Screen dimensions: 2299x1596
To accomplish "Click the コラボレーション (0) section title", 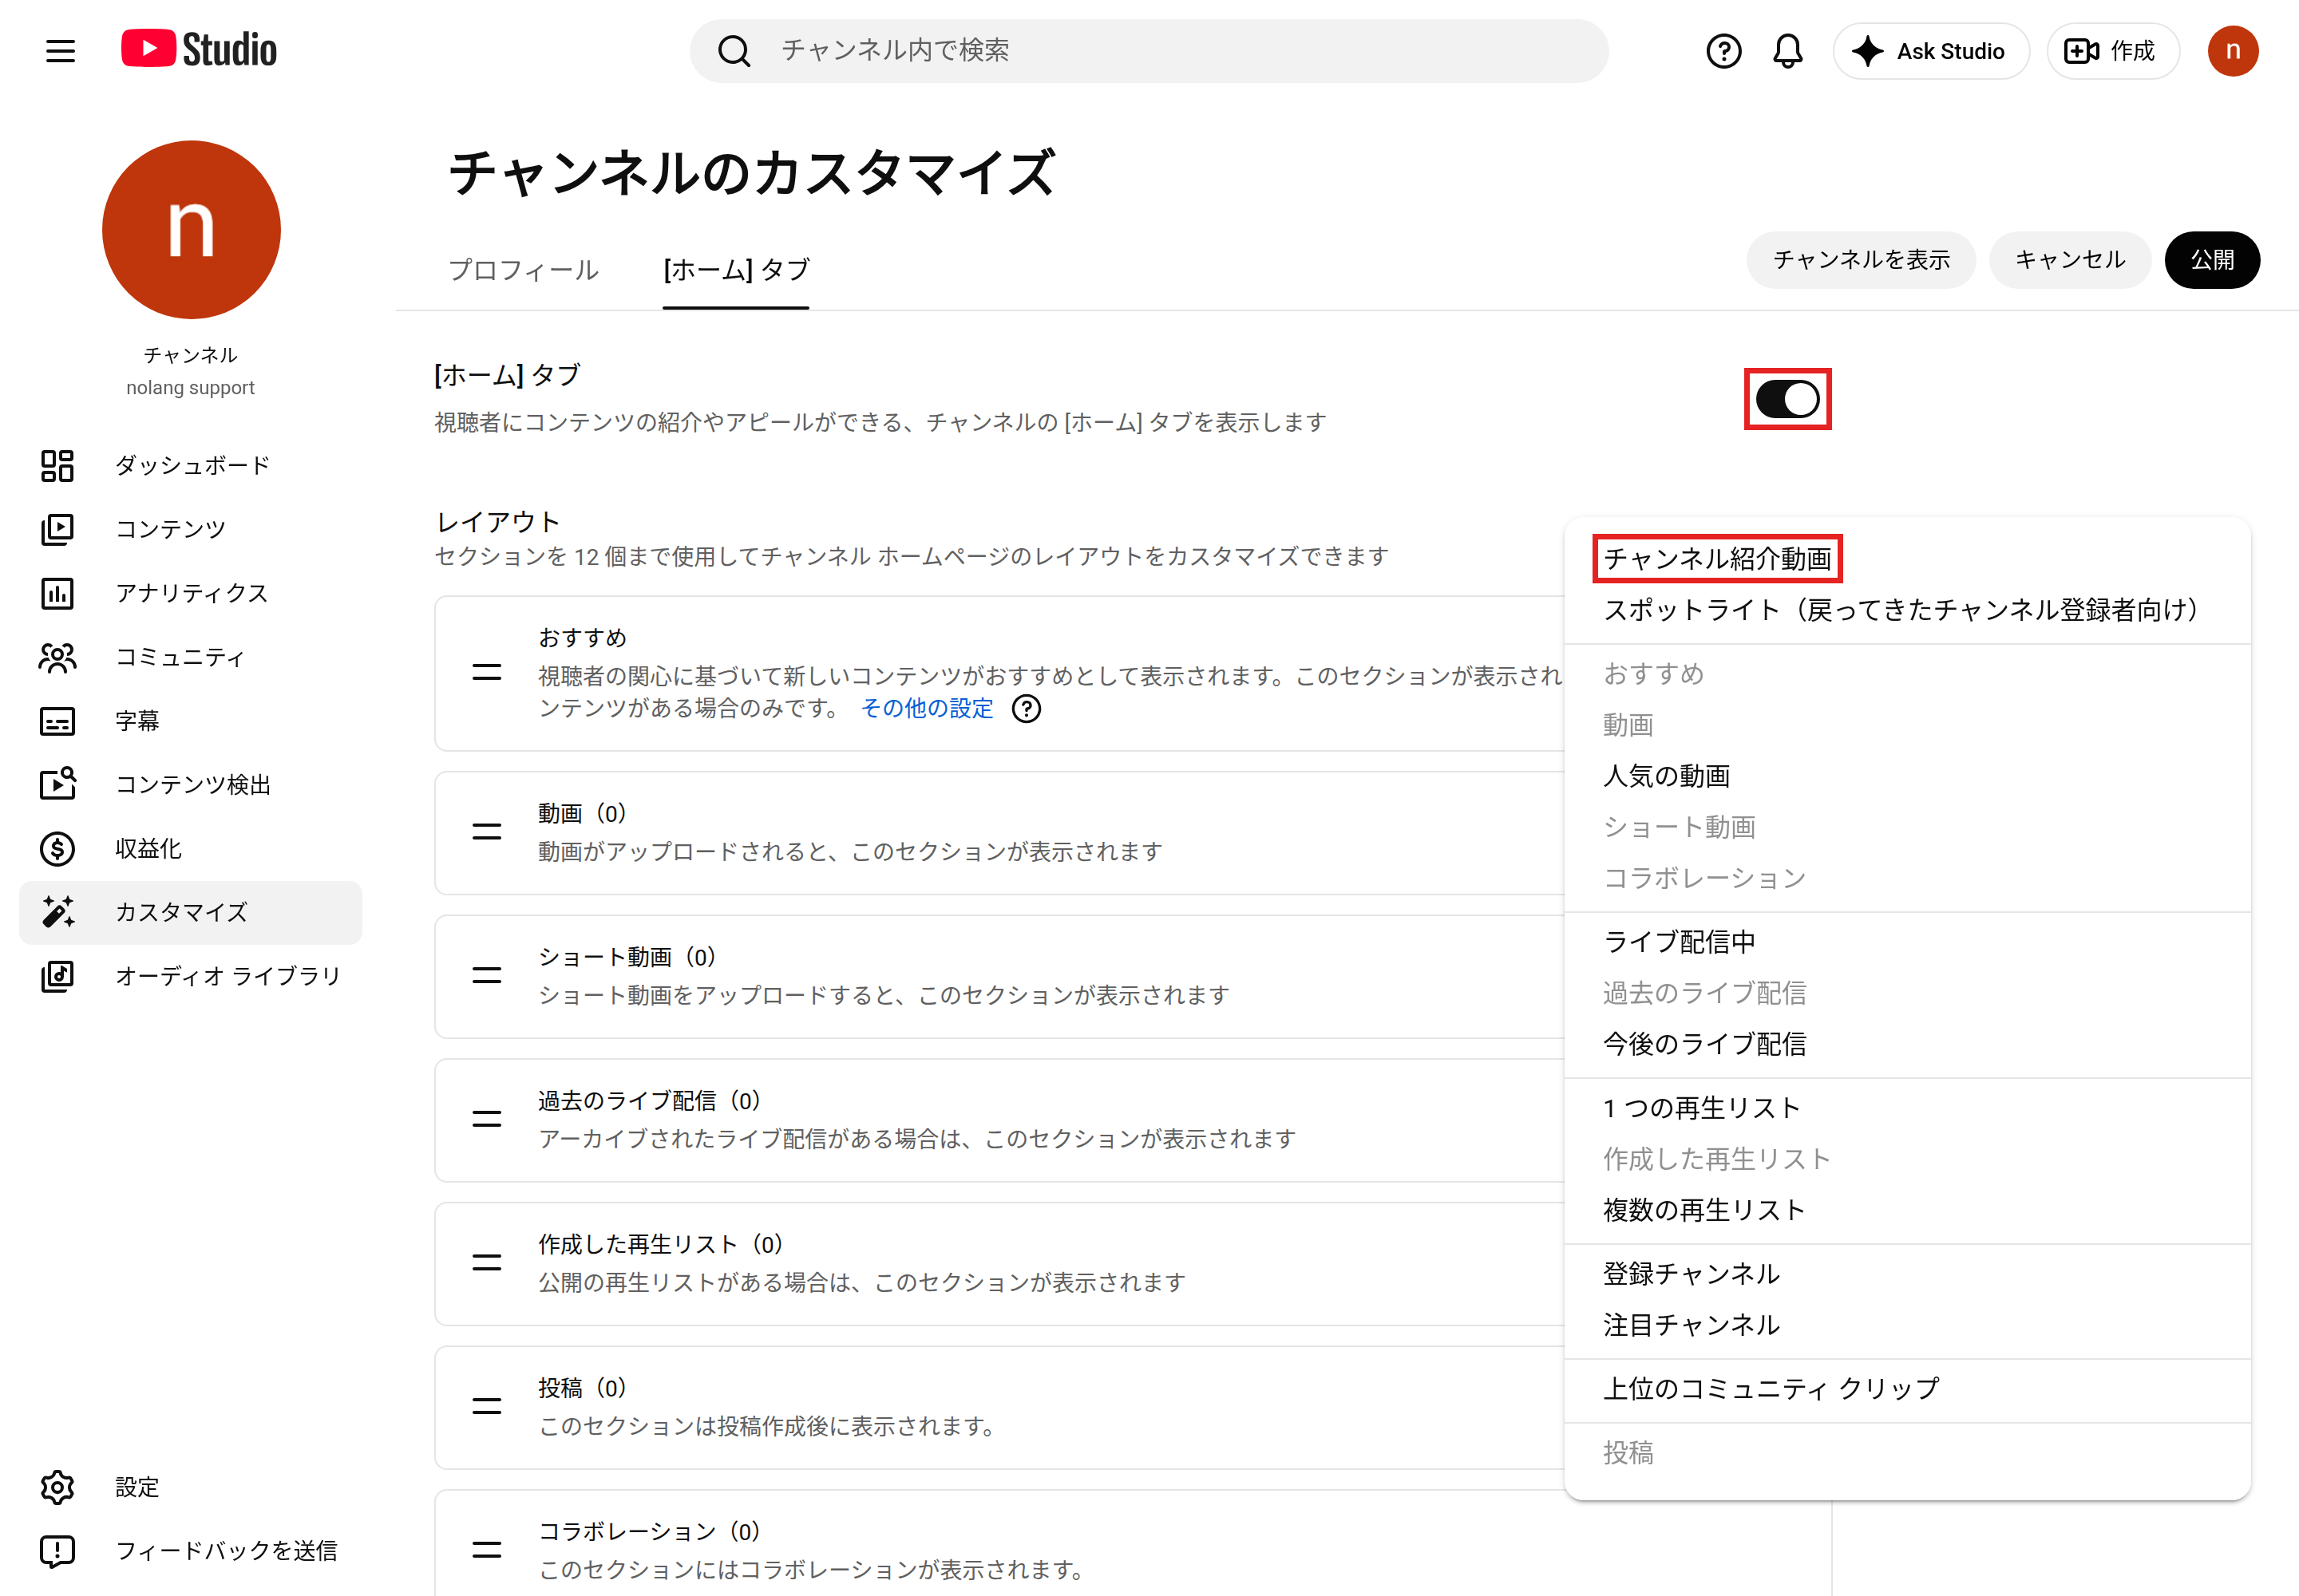I will [x=649, y=1531].
